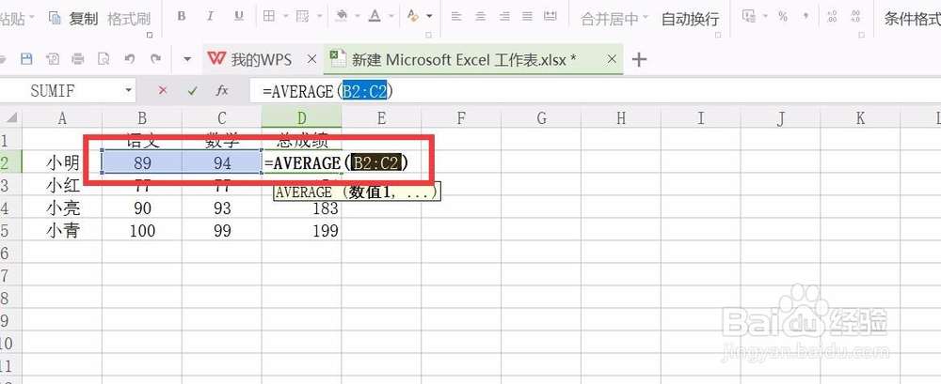Click the distributed alignment icon
This screenshot has height=384, width=941.
550,17
